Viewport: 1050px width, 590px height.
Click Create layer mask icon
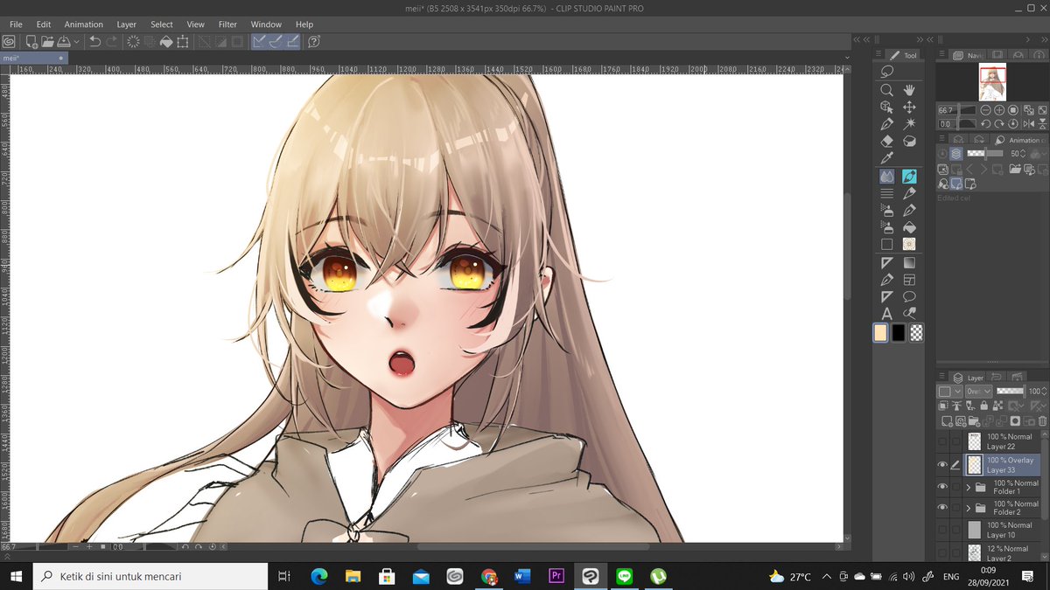tap(1015, 420)
